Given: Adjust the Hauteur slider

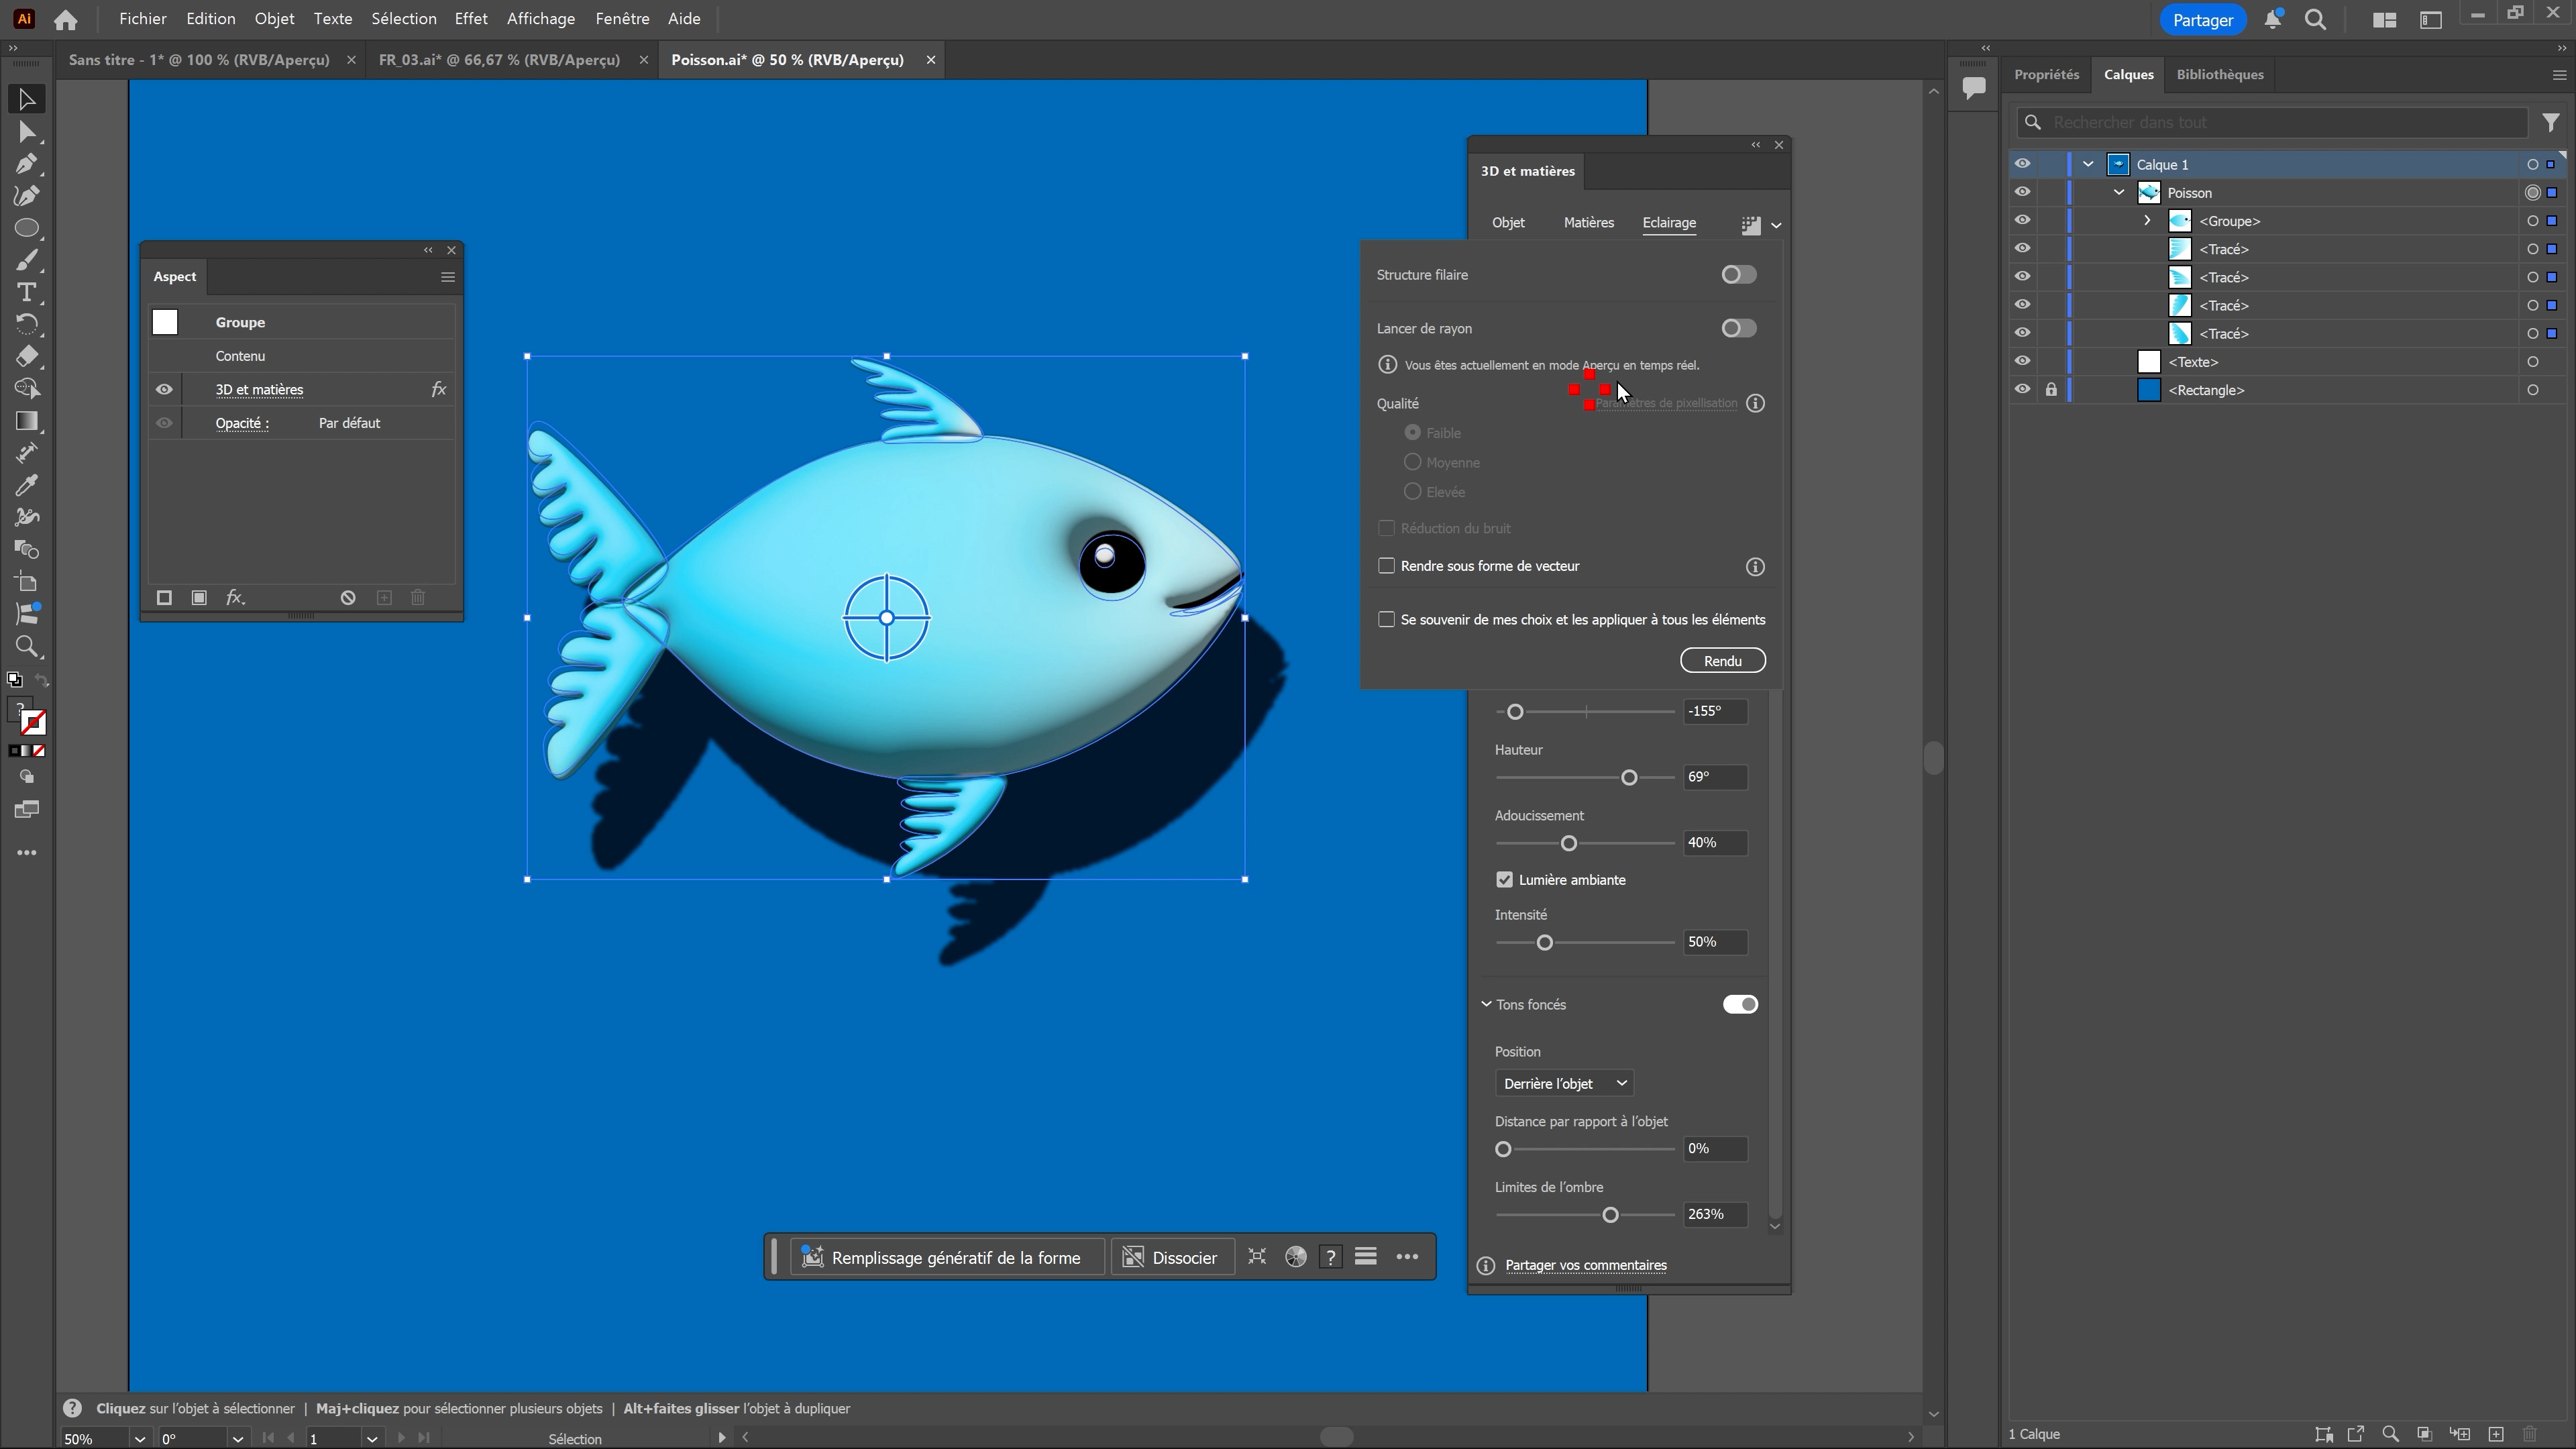Looking at the screenshot, I should (x=1629, y=777).
